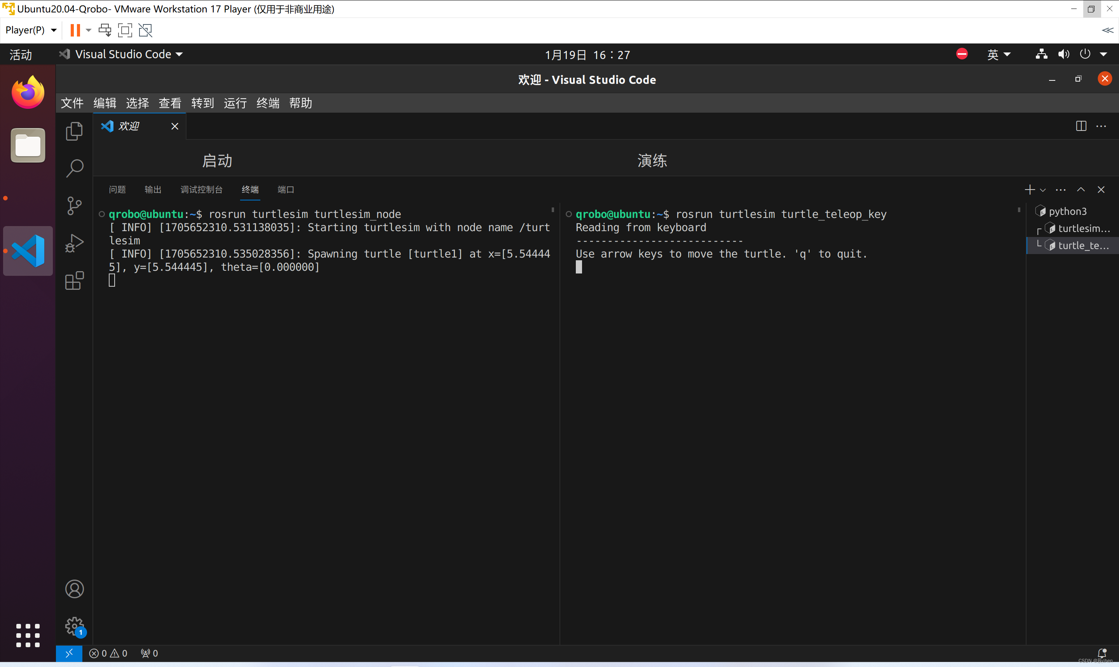Open the Manage gear icon
1119x667 pixels.
click(74, 626)
